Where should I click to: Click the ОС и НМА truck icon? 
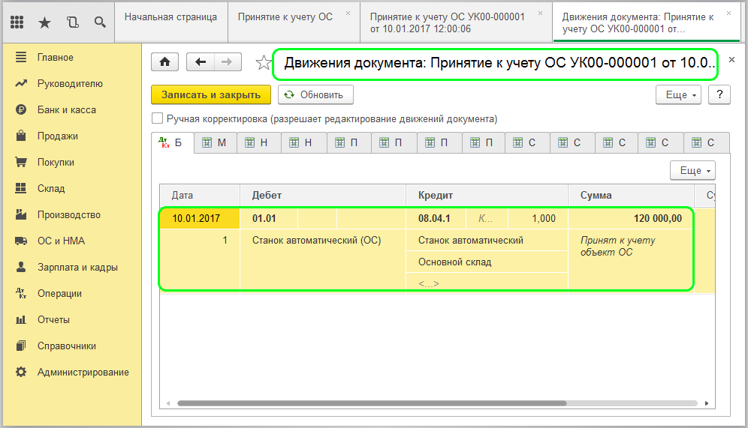(x=21, y=241)
